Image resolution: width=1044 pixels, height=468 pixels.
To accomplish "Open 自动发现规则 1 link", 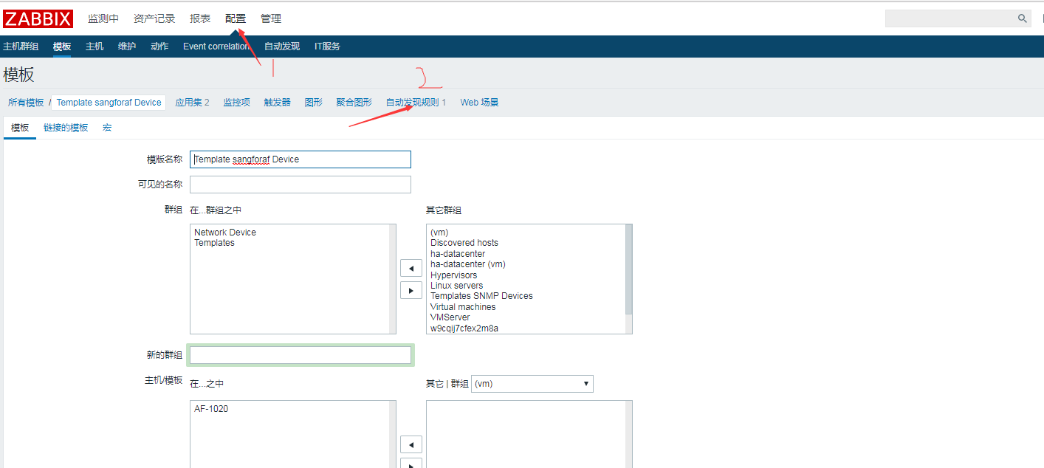I will [x=416, y=103].
